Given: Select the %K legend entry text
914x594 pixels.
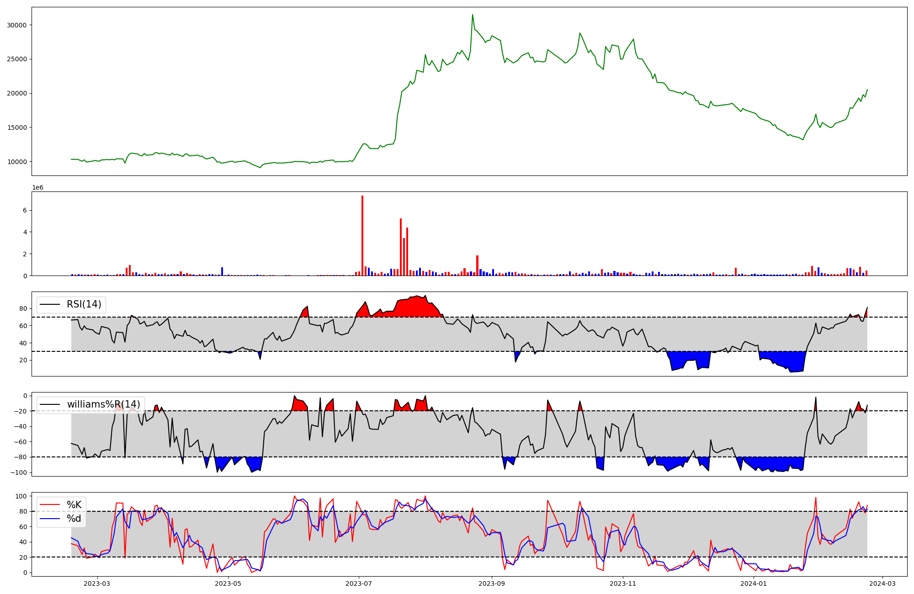Looking at the screenshot, I should pyautogui.click(x=74, y=504).
